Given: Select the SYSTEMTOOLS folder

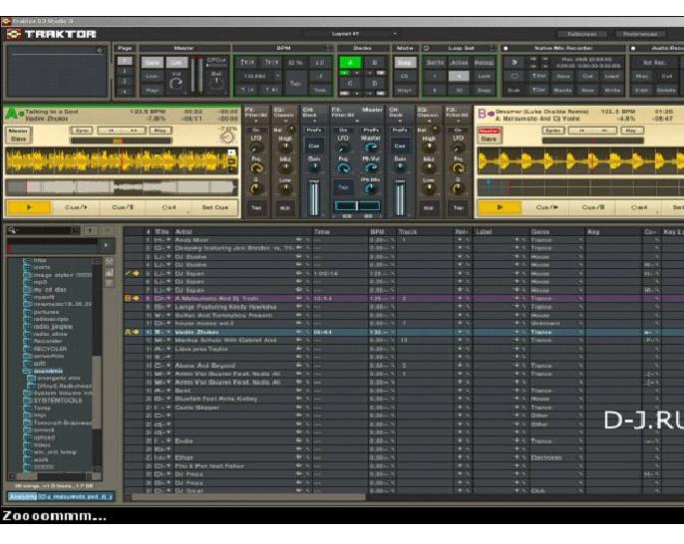Looking at the screenshot, I should [58, 401].
